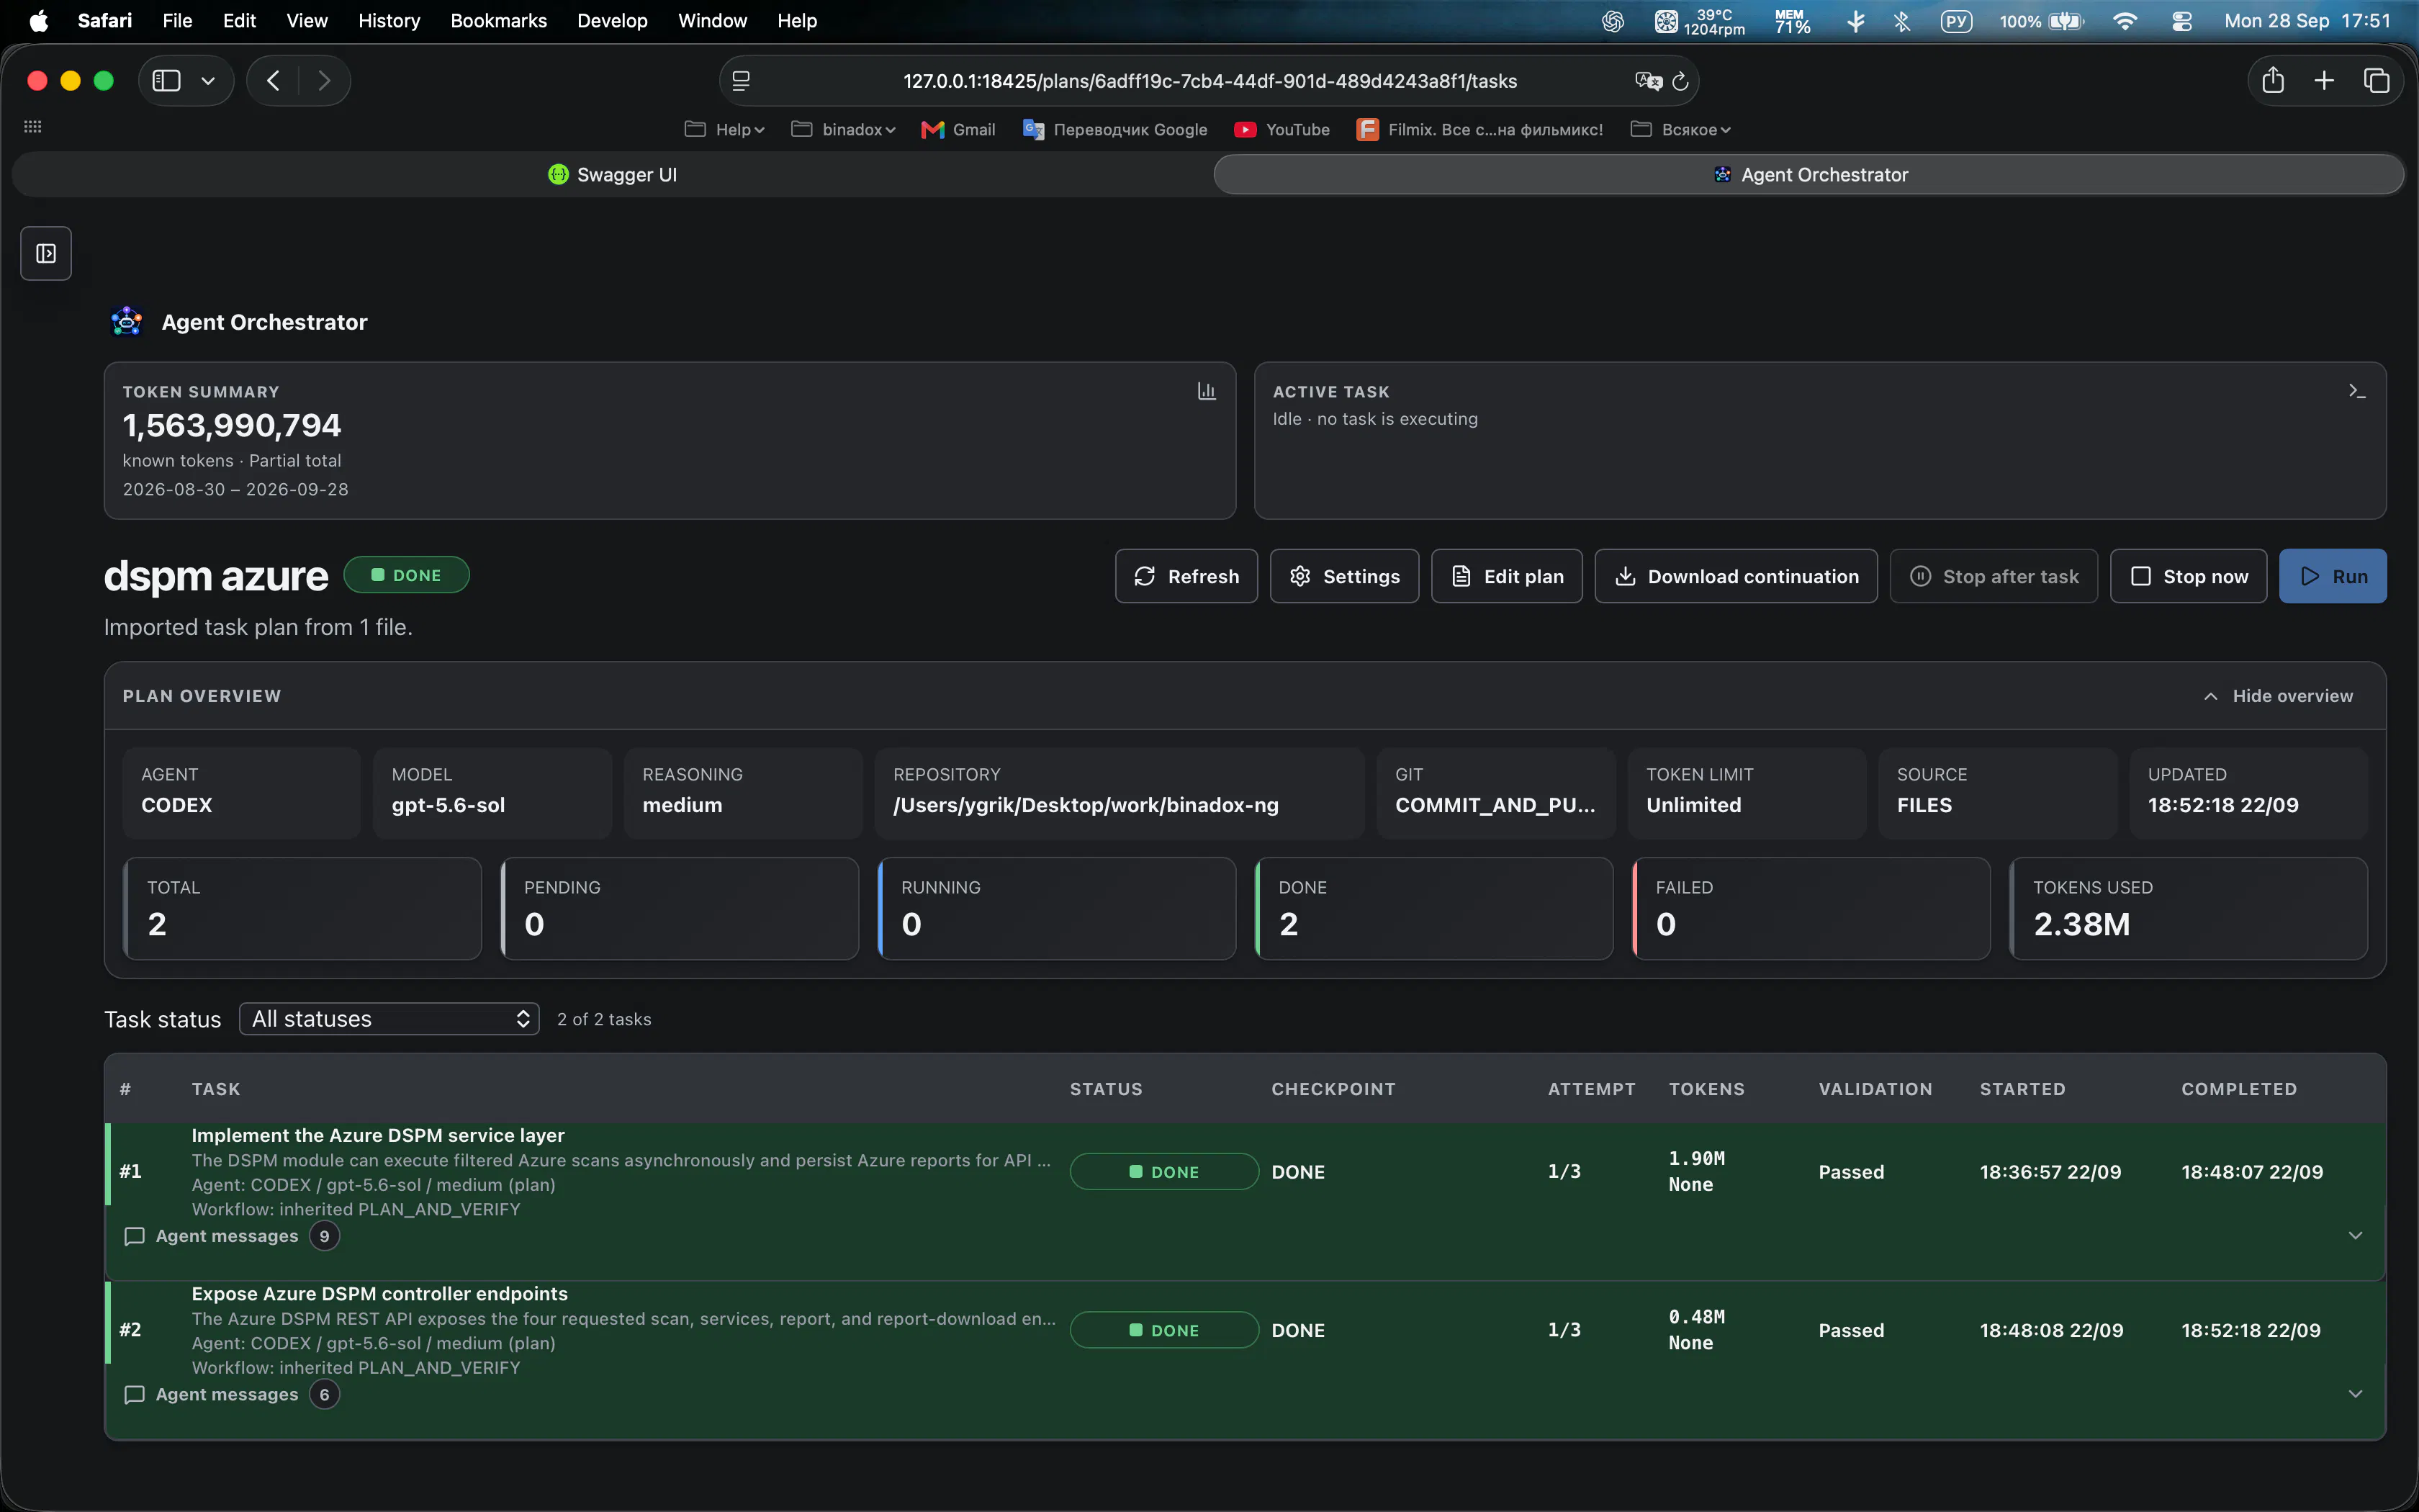2419x1512 pixels.
Task: Open the Develop menu
Action: point(612,21)
